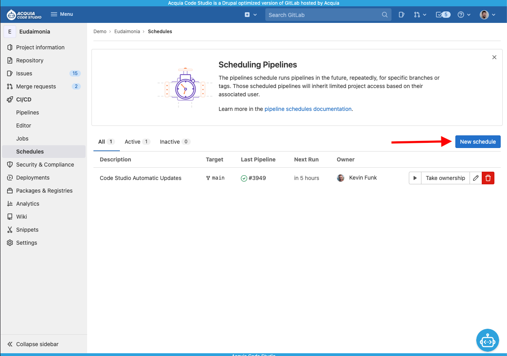This screenshot has width=507, height=356.
Task: Open the chatbot robot assistant icon
Action: 488,340
